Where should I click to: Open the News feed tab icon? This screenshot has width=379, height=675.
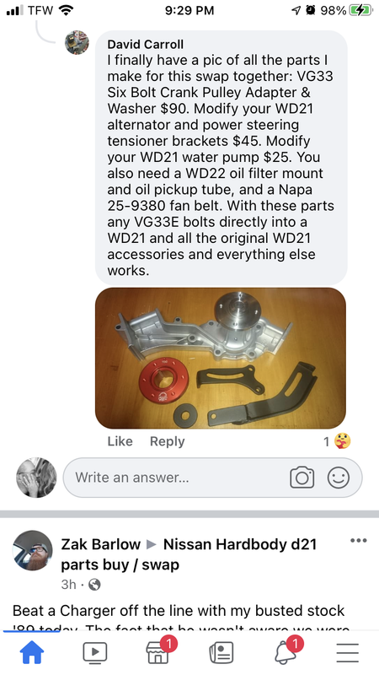(x=221, y=652)
